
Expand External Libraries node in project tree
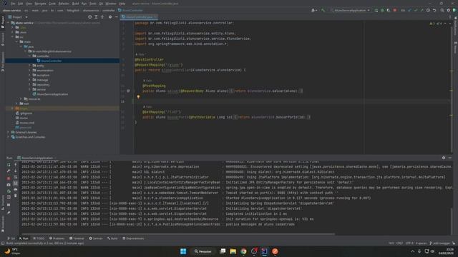point(8,132)
